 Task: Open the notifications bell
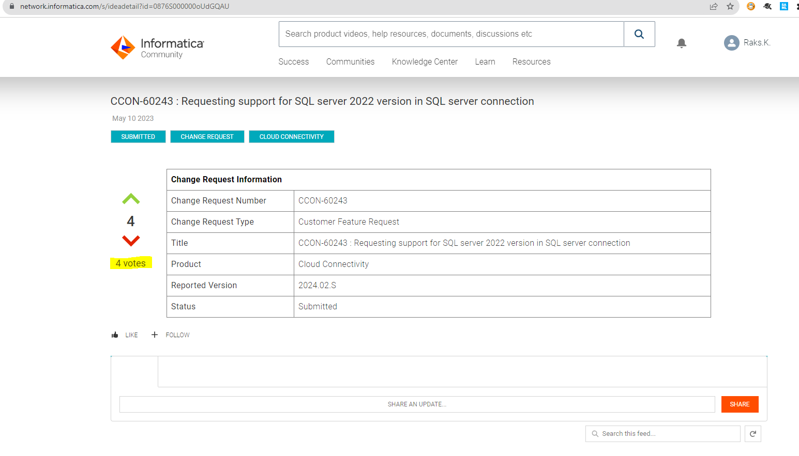(x=682, y=43)
